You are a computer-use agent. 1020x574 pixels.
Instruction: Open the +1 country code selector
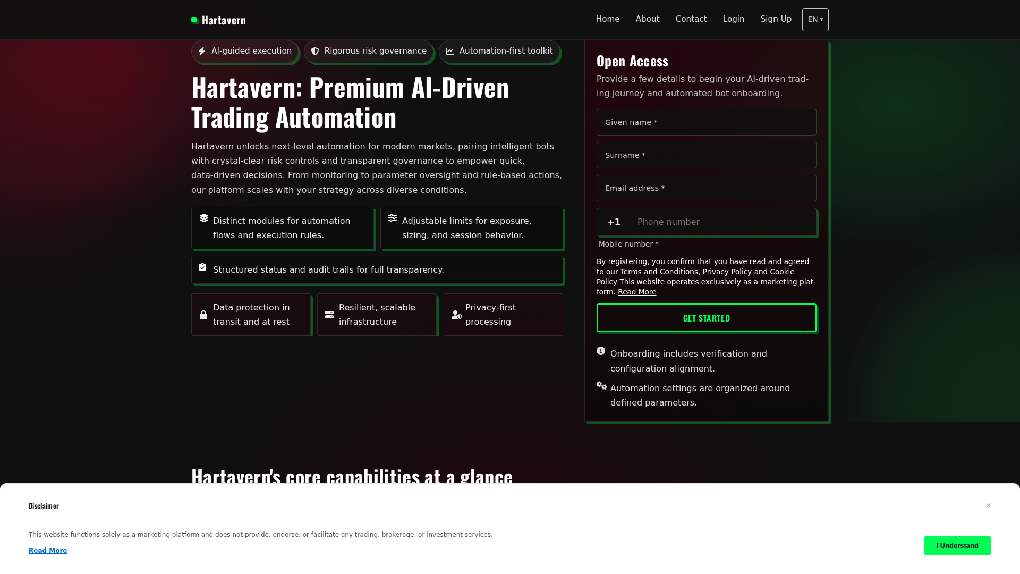click(614, 222)
